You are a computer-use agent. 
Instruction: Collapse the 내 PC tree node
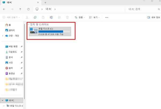[x=2, y=100]
